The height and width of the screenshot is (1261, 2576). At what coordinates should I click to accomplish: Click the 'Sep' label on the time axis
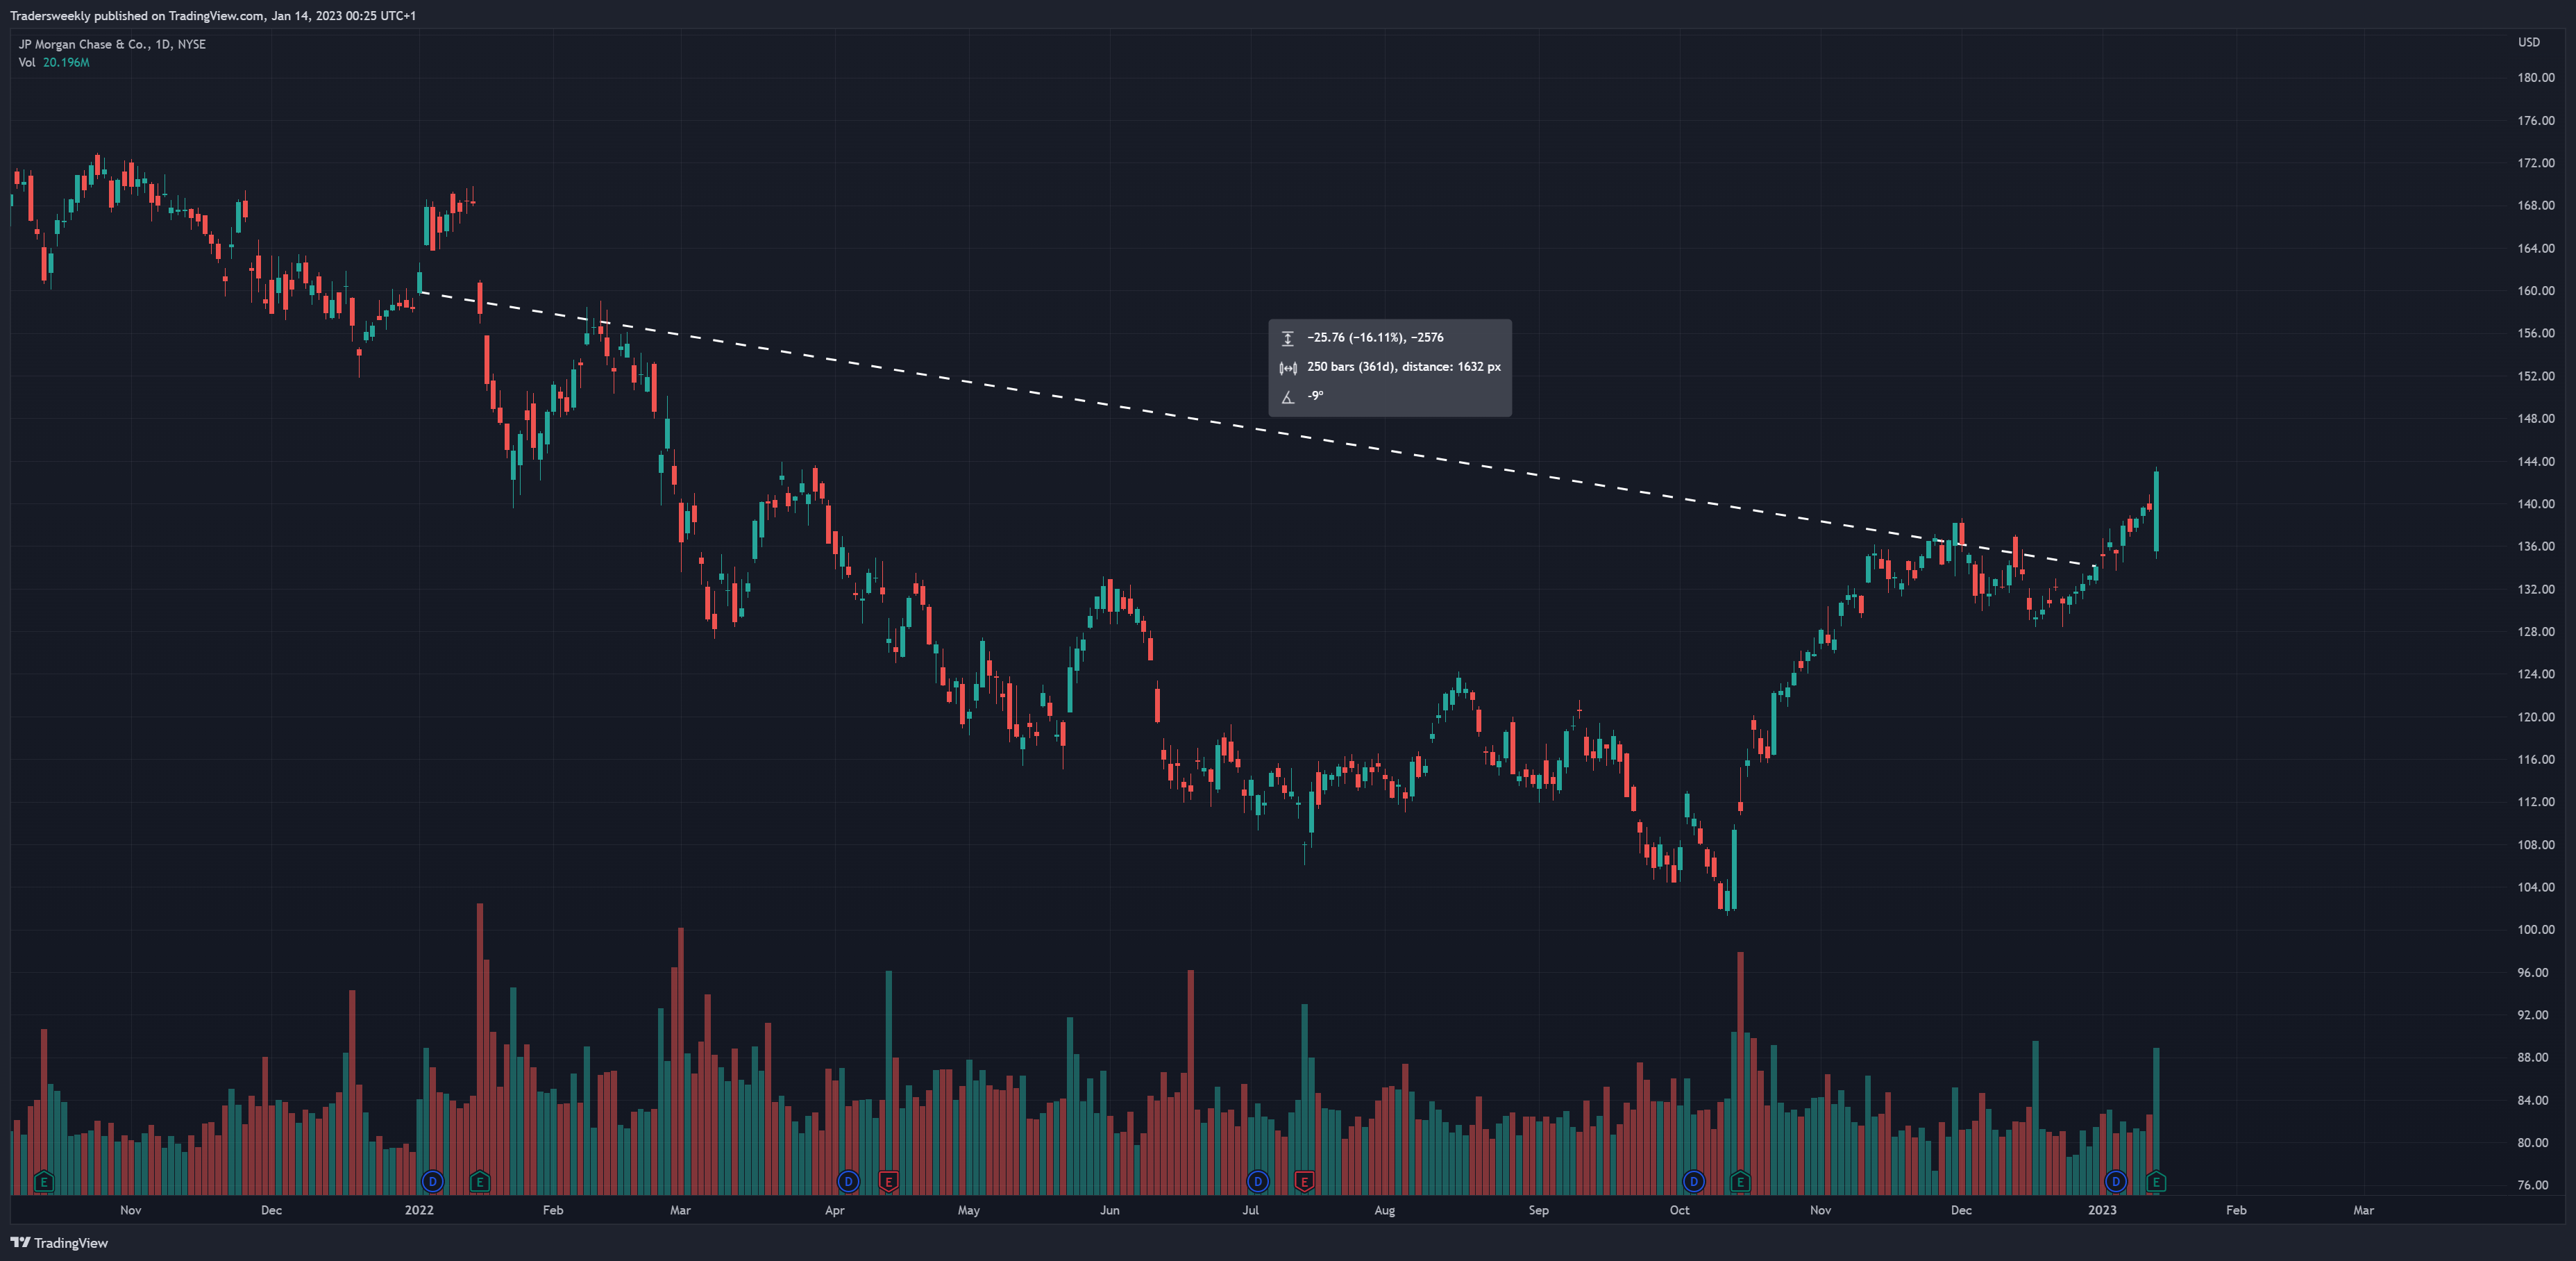coord(1539,1210)
